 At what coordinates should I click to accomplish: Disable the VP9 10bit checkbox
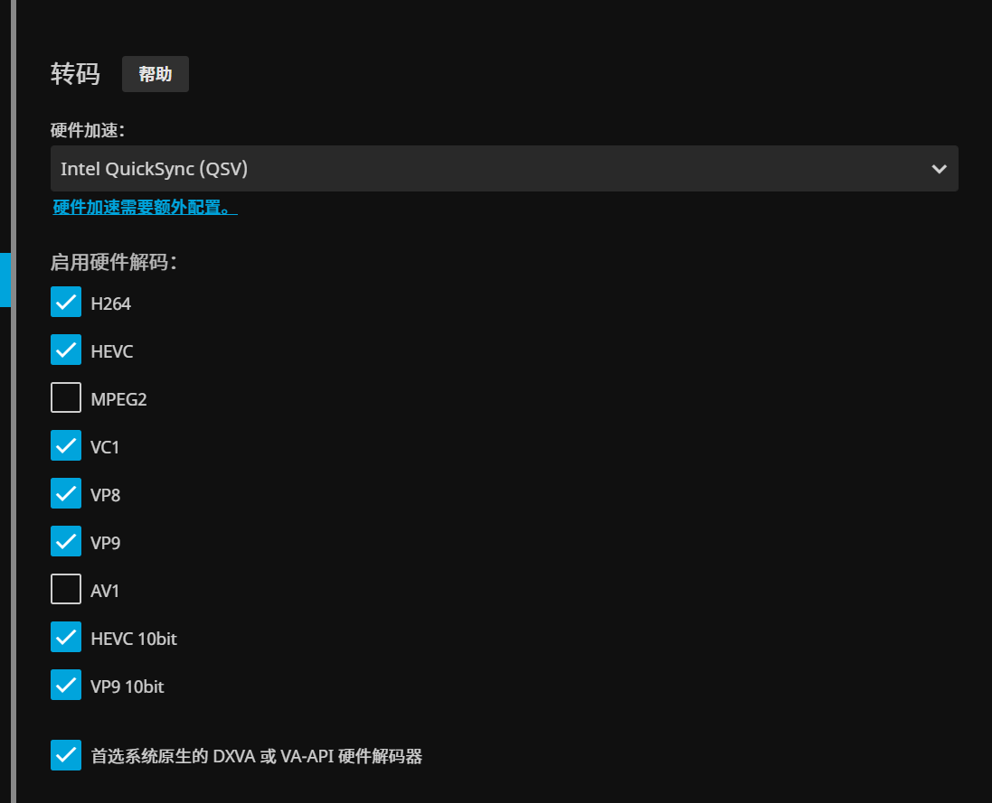[66, 686]
